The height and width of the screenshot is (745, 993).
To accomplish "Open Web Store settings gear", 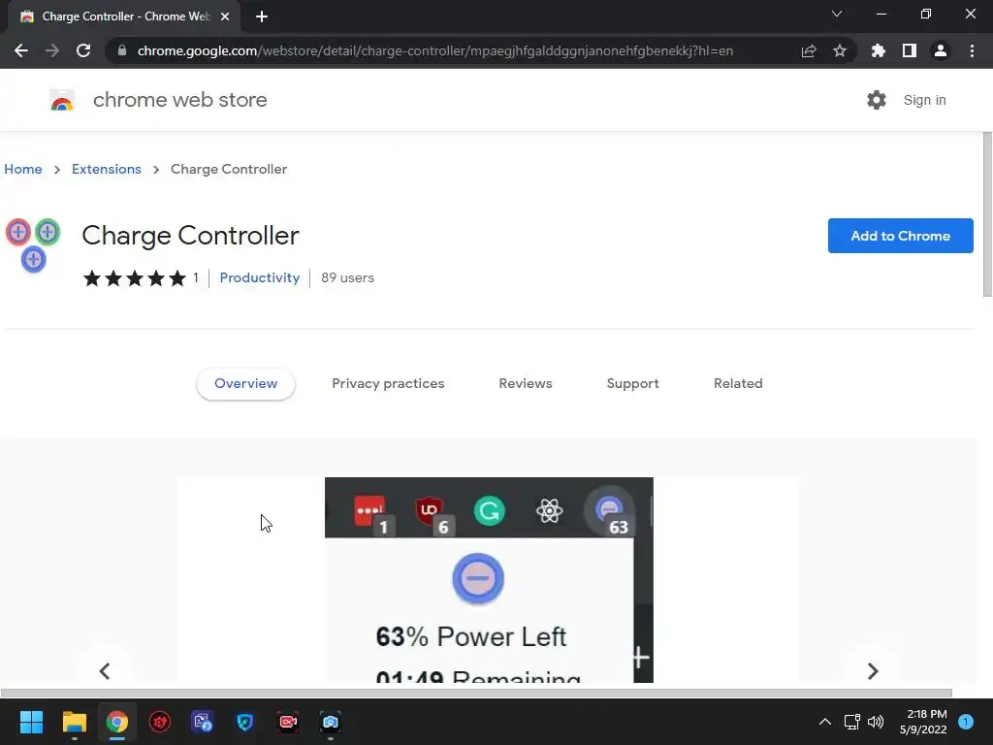I will click(877, 100).
